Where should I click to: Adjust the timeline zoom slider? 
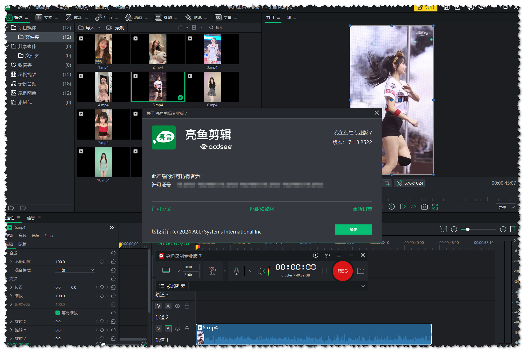click(467, 229)
